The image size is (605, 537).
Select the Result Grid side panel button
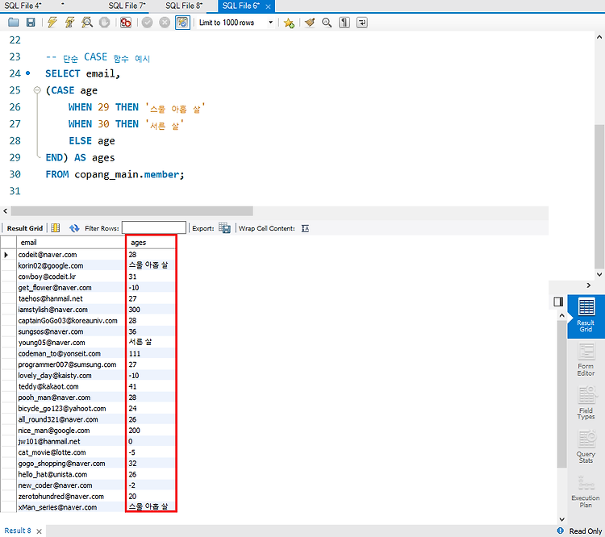[x=586, y=317]
